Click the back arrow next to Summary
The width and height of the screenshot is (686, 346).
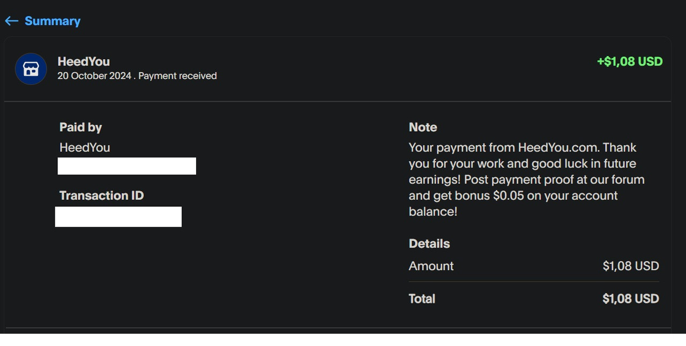11,21
